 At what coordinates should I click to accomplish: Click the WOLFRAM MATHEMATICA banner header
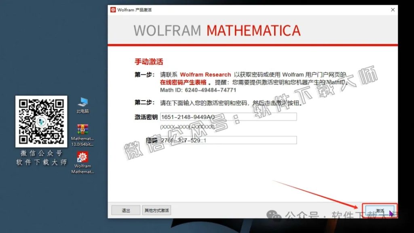click(217, 30)
